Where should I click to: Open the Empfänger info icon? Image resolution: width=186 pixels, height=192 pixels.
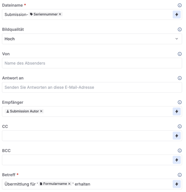point(179,102)
